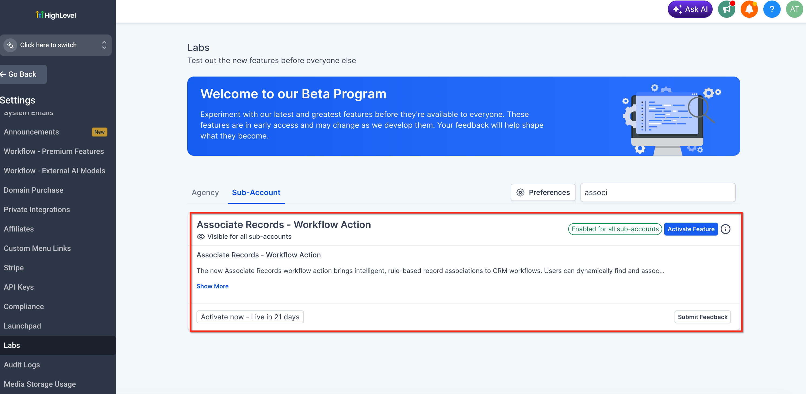Select Labs in the settings sidebar

point(58,345)
